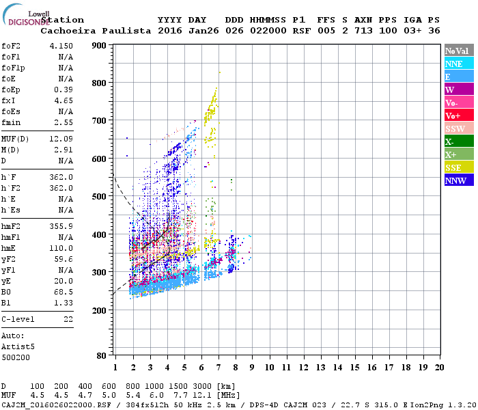Click the foF1p parameter label
Image resolution: width=478 pixels, height=410 pixels.
coord(13,68)
